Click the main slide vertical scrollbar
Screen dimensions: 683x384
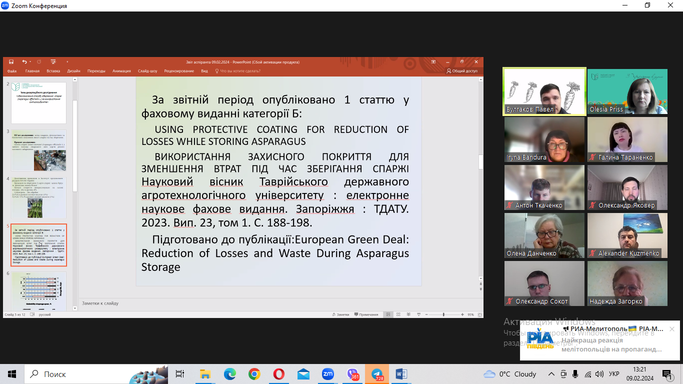[x=481, y=162]
